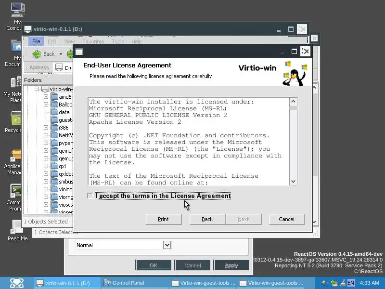Expand the smbus folder node

46,182
